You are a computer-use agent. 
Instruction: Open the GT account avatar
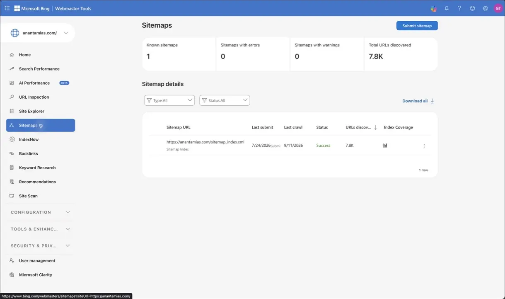pos(498,8)
